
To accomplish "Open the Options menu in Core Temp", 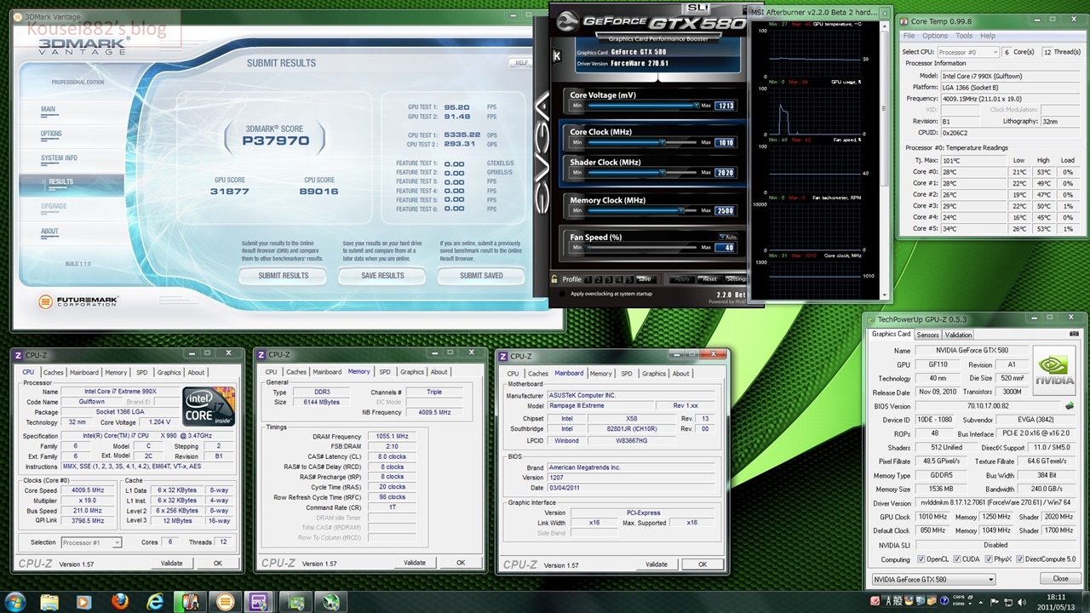I will pyautogui.click(x=935, y=36).
